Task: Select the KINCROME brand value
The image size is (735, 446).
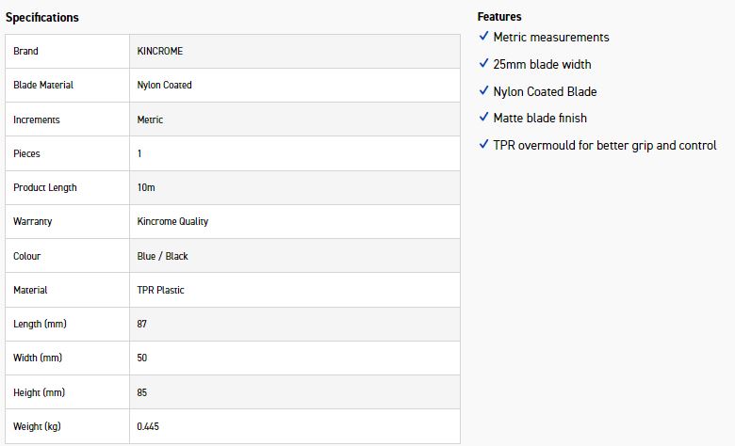Action: [159, 51]
